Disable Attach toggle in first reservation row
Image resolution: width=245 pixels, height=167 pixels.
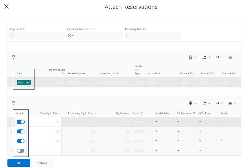tap(21, 122)
